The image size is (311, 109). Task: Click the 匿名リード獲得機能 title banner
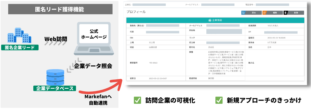[61, 9]
